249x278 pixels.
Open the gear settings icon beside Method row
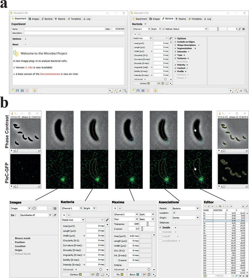click(x=243, y=29)
